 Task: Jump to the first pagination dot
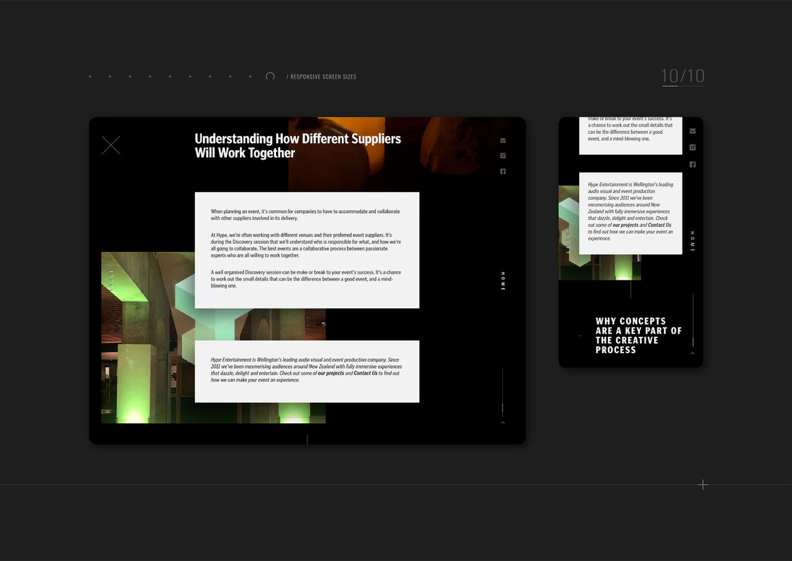click(x=90, y=77)
